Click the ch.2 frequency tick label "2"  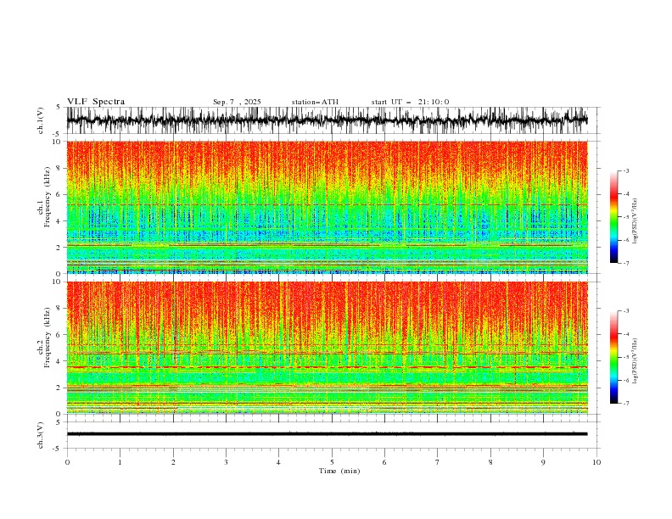pyautogui.click(x=59, y=388)
